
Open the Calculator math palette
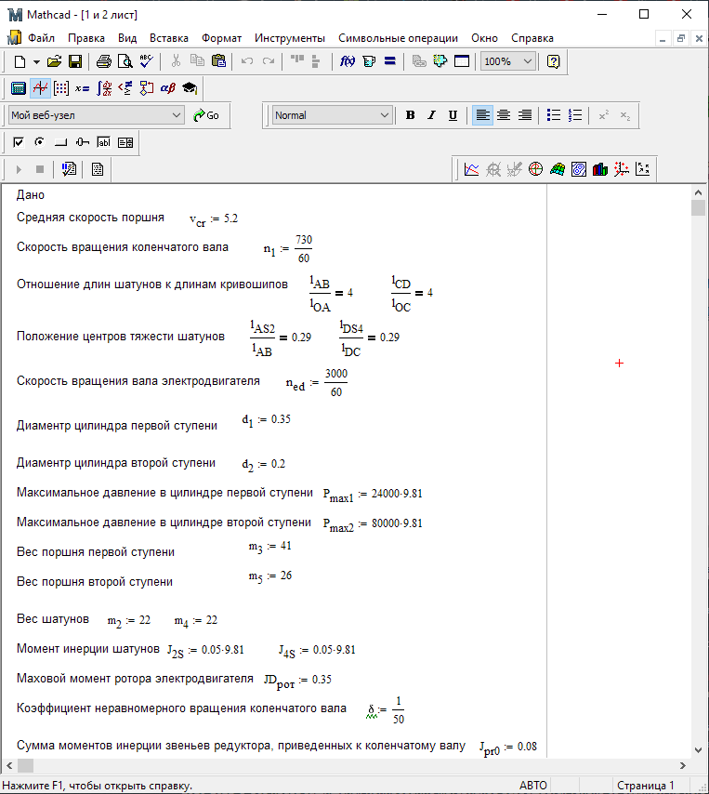[x=18, y=88]
